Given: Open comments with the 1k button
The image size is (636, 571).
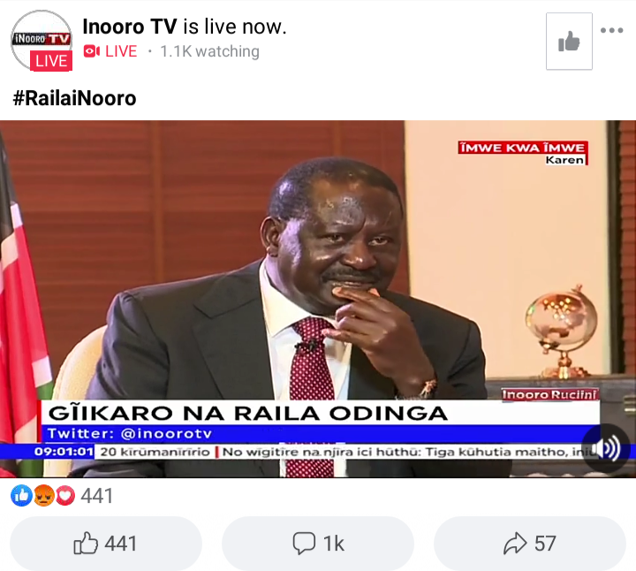Looking at the screenshot, I should point(318,543).
